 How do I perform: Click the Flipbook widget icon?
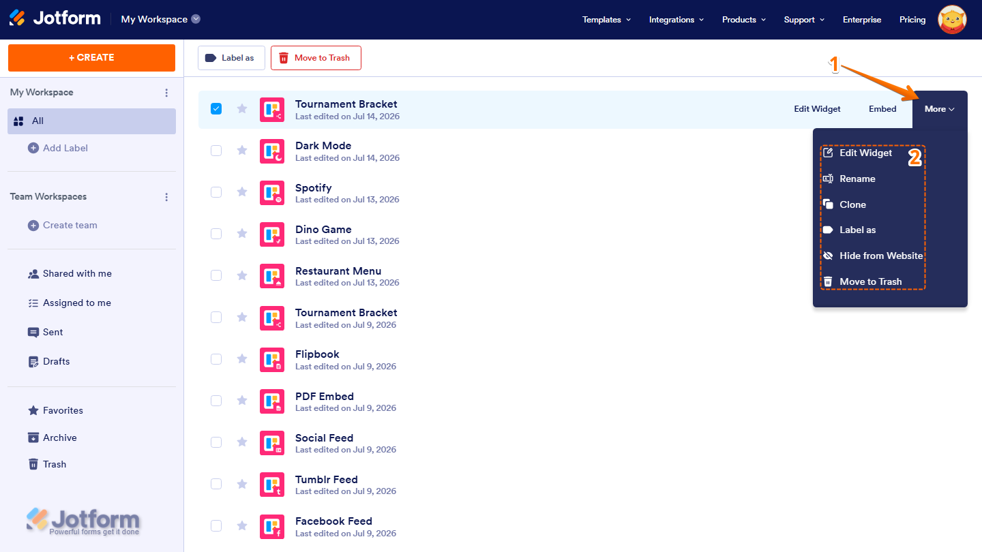(272, 360)
